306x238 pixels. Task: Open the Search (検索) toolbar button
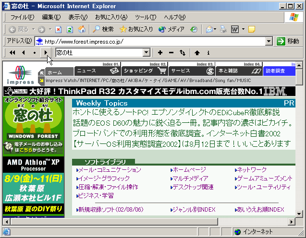103,29
